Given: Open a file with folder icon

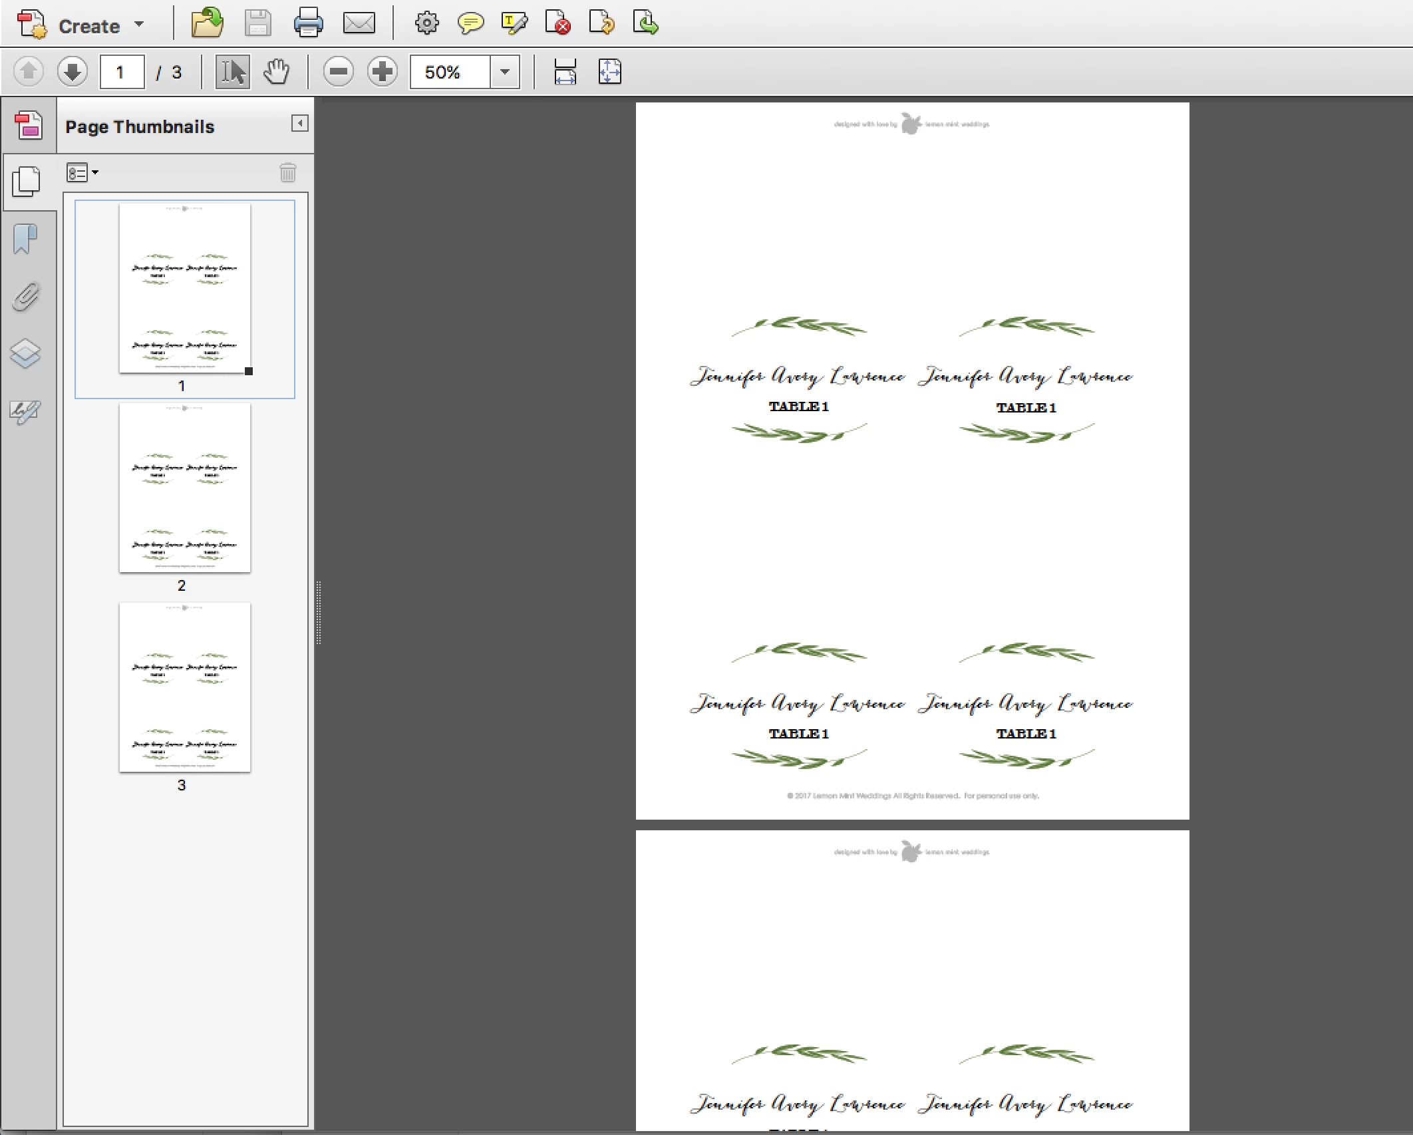Looking at the screenshot, I should click(207, 23).
